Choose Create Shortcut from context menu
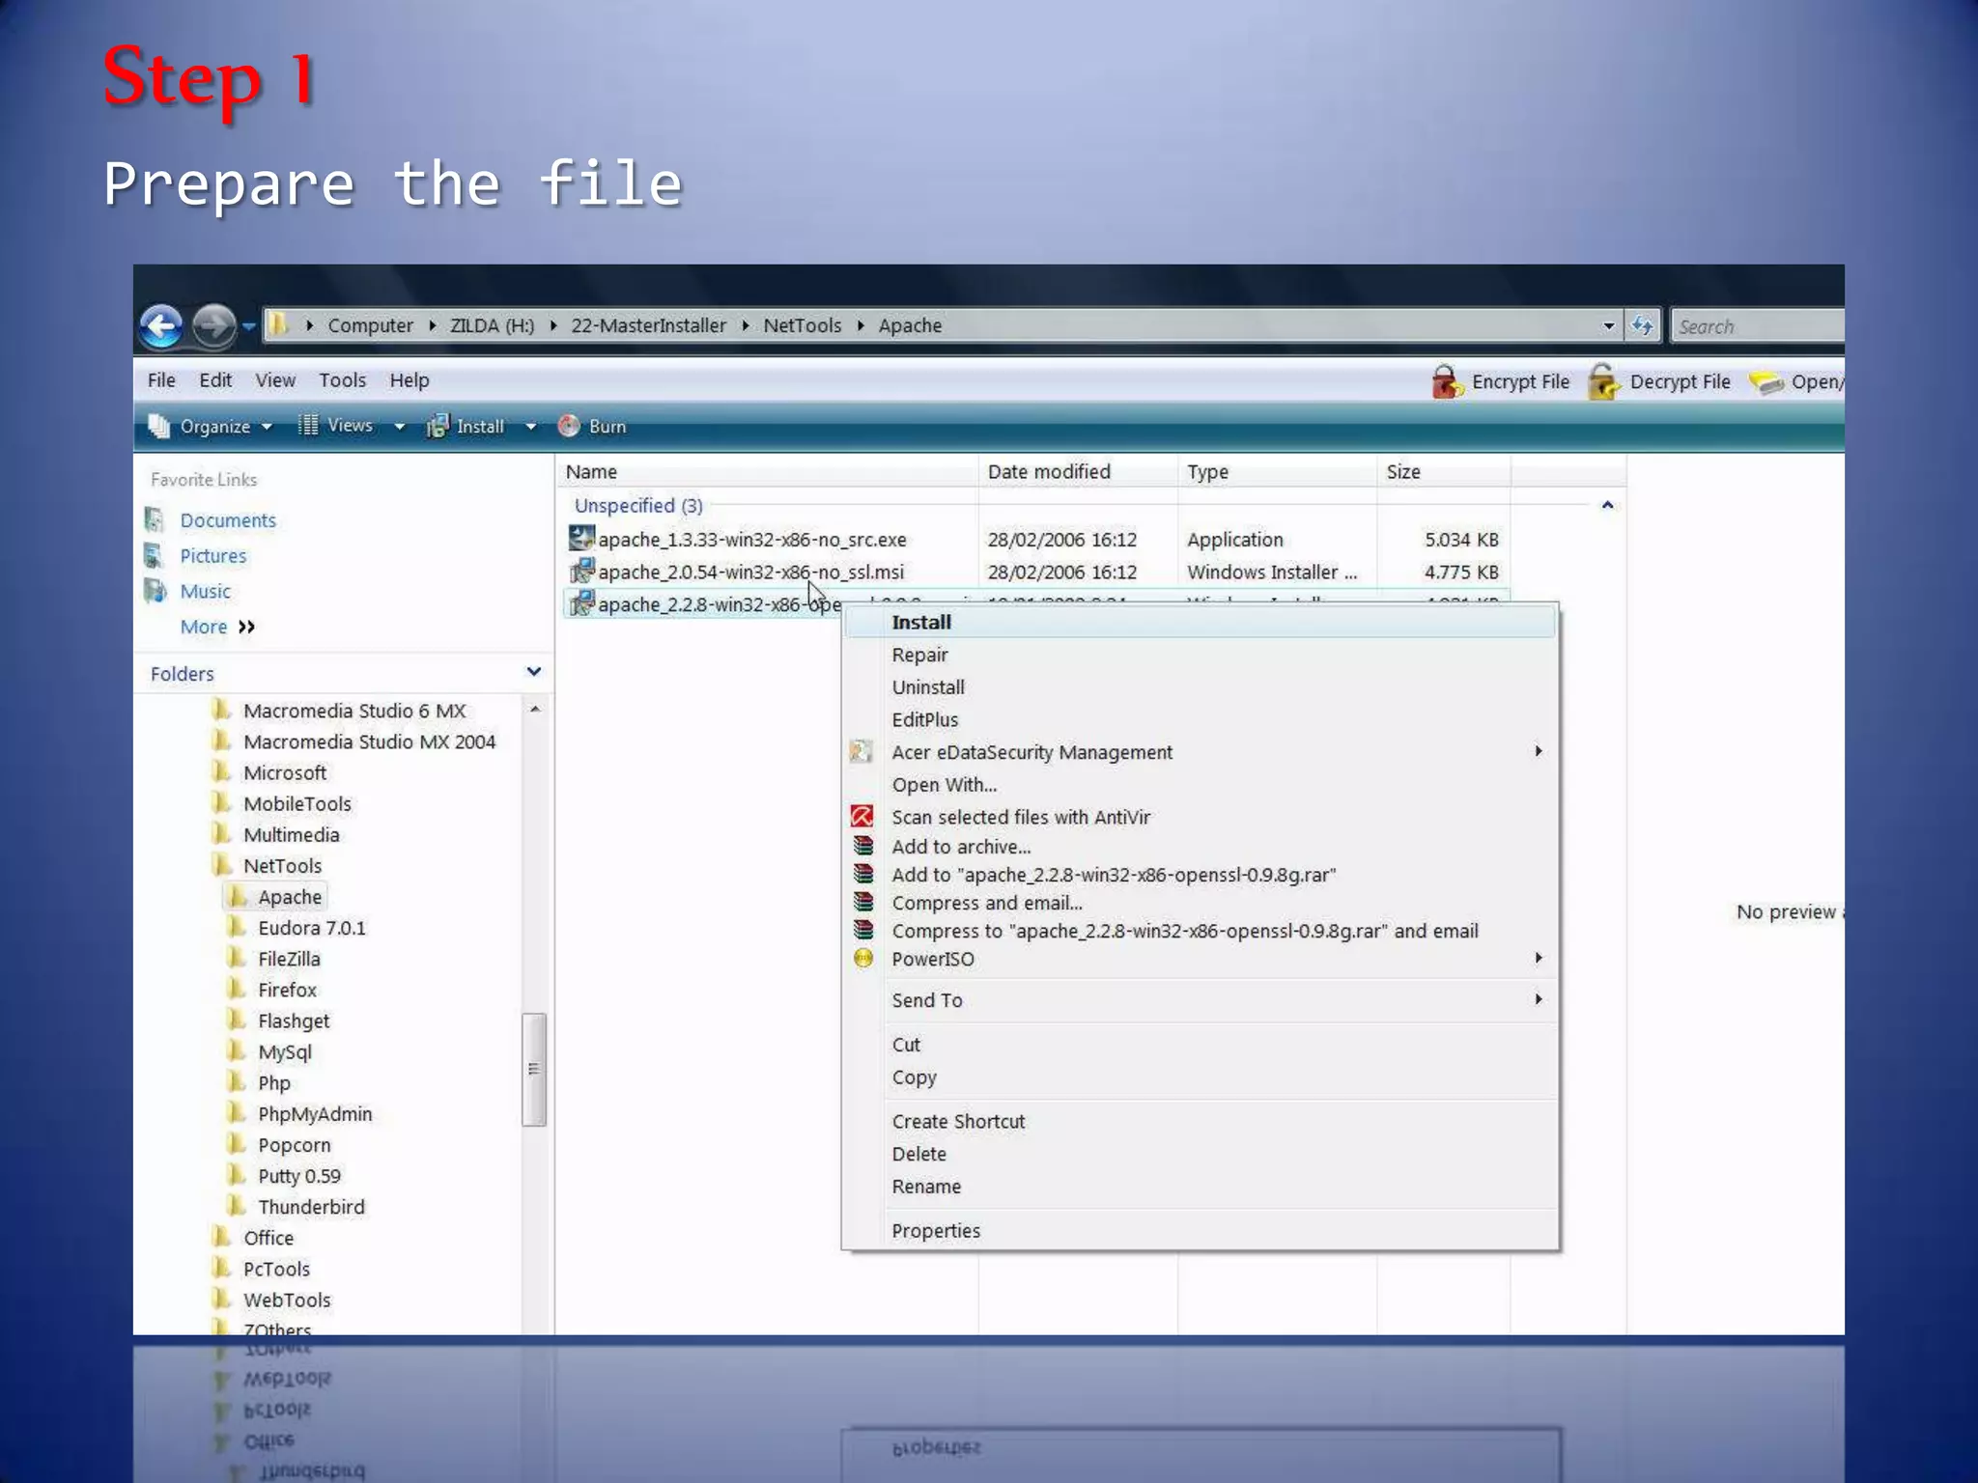Image resolution: width=1978 pixels, height=1483 pixels. click(x=1200, y=1122)
